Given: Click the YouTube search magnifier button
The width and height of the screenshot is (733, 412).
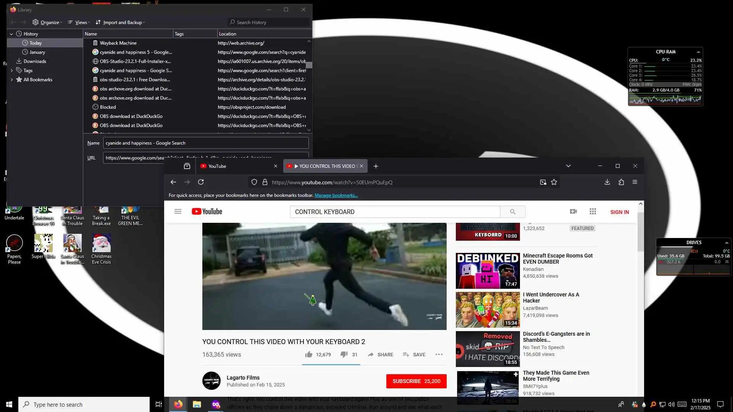Looking at the screenshot, I should point(513,212).
